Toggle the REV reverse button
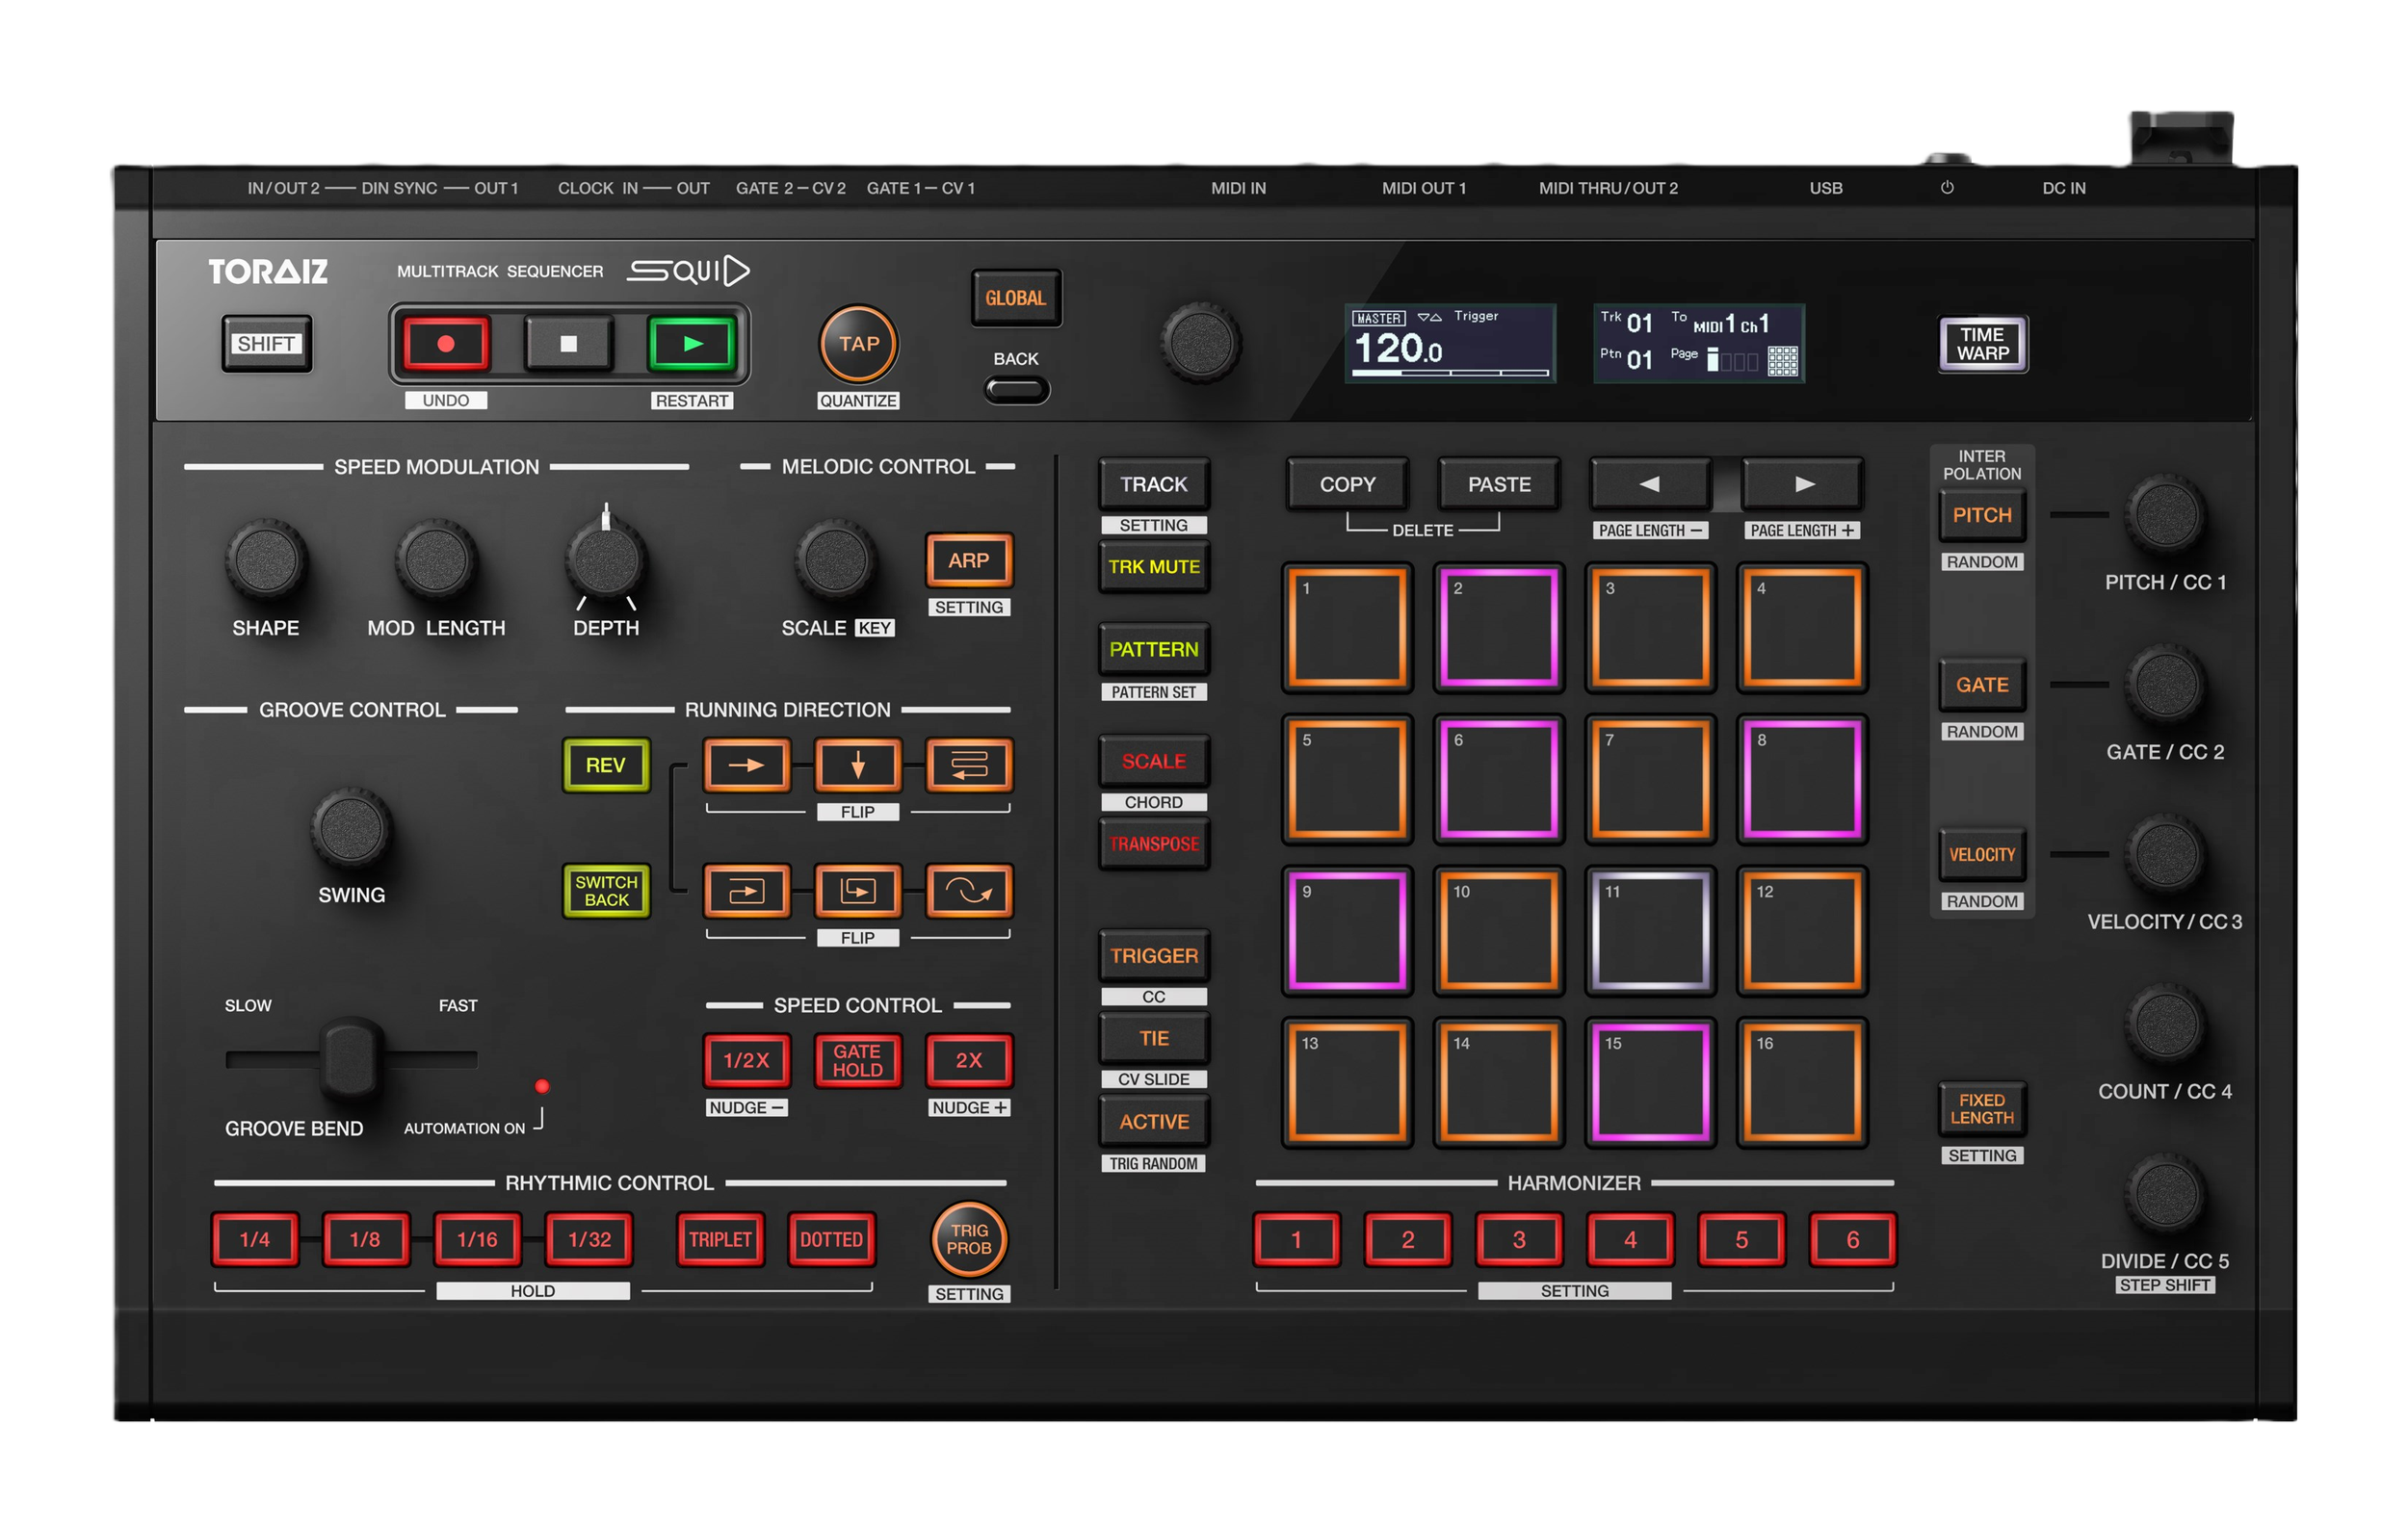The height and width of the screenshot is (1531, 2408). (605, 765)
